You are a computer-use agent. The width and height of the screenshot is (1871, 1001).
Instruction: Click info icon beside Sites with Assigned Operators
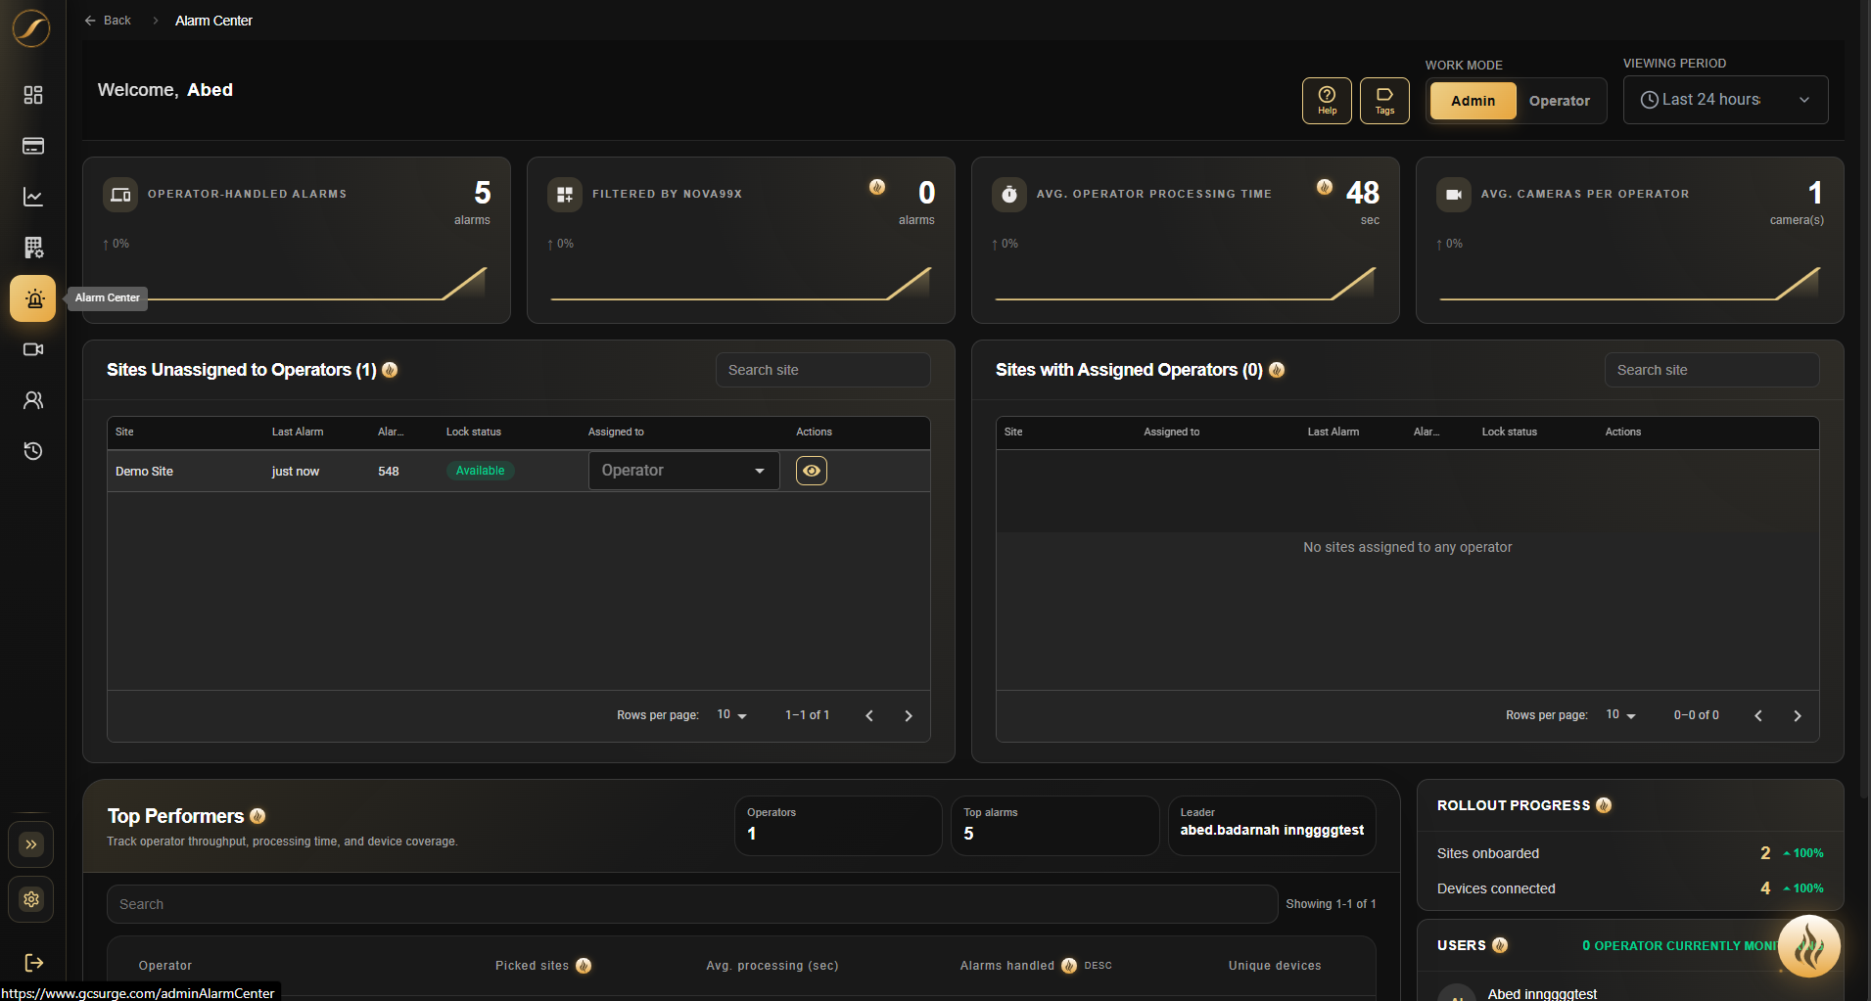click(x=1277, y=370)
